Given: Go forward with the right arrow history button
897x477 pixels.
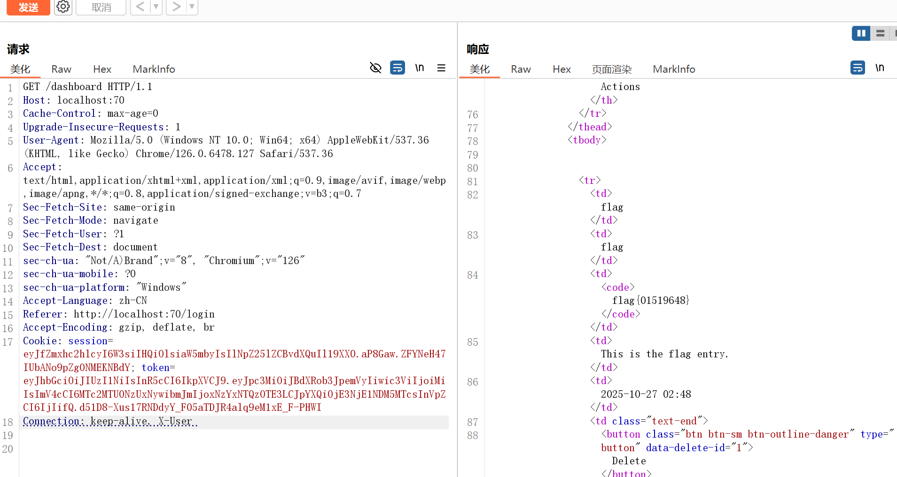Looking at the screenshot, I should [176, 7].
